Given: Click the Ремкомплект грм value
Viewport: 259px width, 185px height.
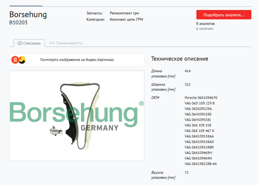Looking at the screenshot, I should (x=124, y=13).
